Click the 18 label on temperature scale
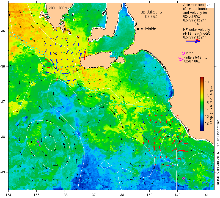The height and width of the screenshot is (198, 220). pyautogui.click(x=207, y=82)
